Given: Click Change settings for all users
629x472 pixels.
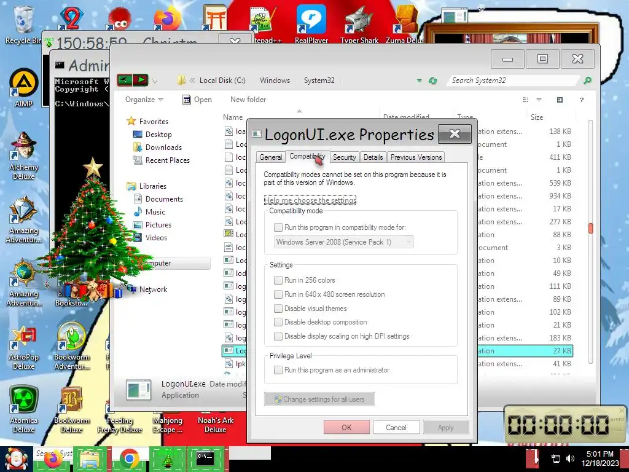Looking at the screenshot, I should [319, 399].
